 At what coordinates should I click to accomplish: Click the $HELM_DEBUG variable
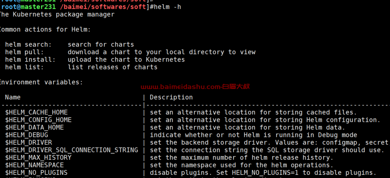(27, 135)
